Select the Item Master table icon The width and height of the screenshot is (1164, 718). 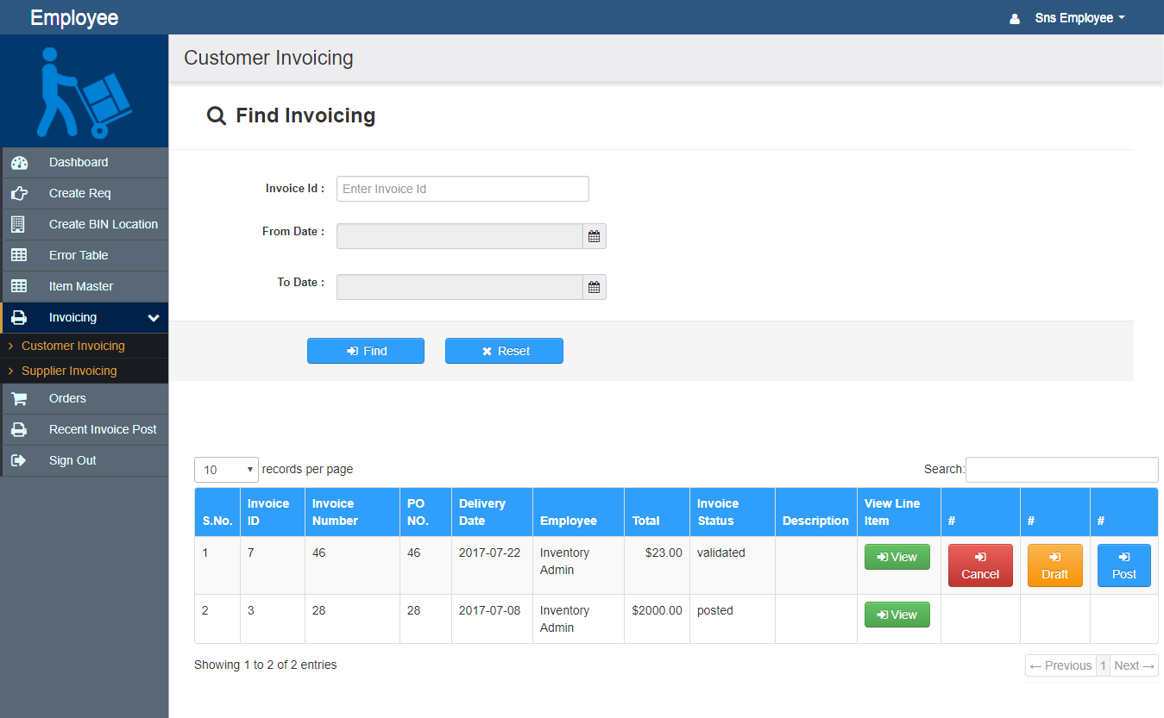[x=19, y=286]
